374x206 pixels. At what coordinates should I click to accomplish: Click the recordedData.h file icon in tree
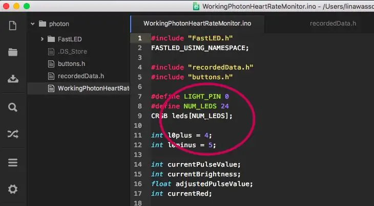click(x=51, y=76)
